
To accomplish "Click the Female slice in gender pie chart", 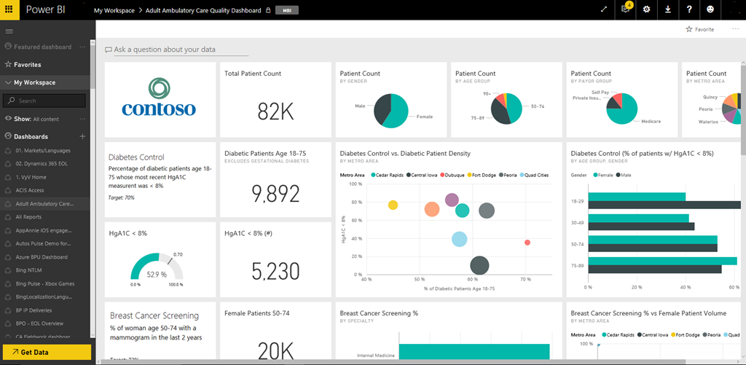I will 397,113.
